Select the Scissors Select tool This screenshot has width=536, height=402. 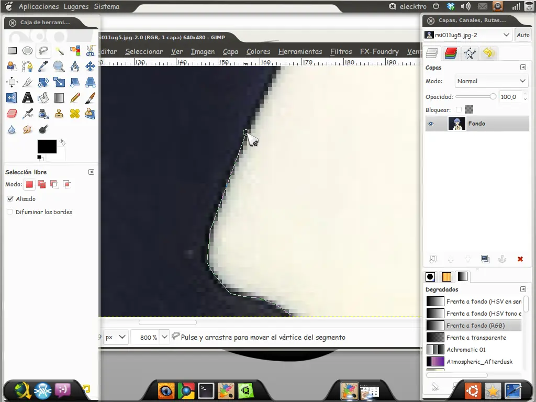(90, 51)
